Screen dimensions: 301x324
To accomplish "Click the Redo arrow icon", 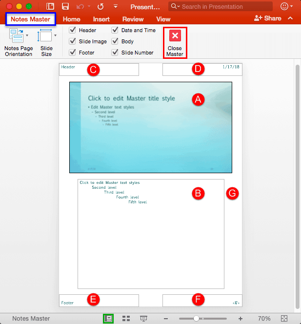I will [100, 7].
